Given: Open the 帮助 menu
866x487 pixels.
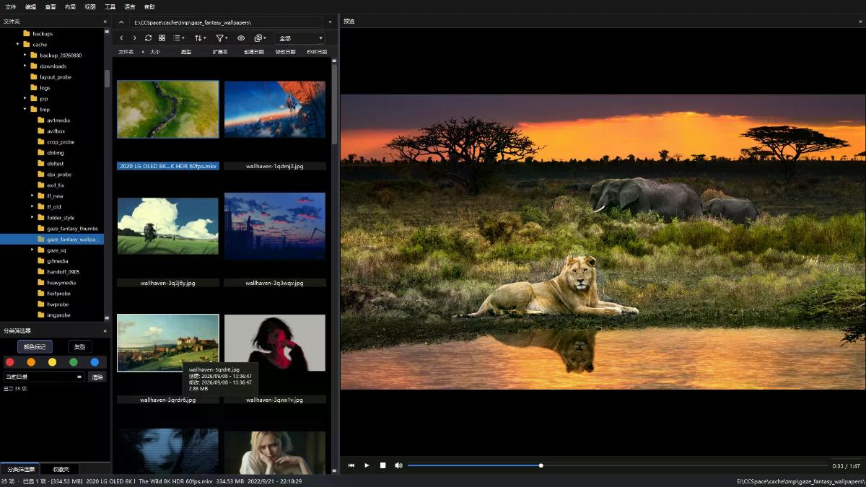Looking at the screenshot, I should click(149, 6).
